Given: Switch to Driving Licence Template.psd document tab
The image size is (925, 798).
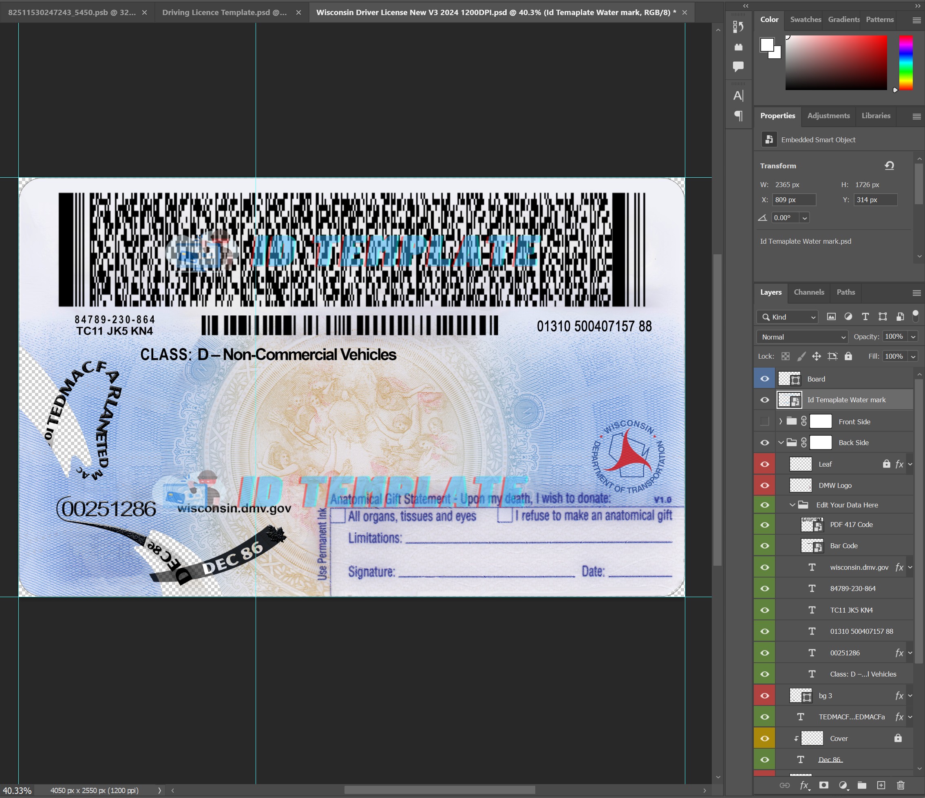Looking at the screenshot, I should click(225, 13).
